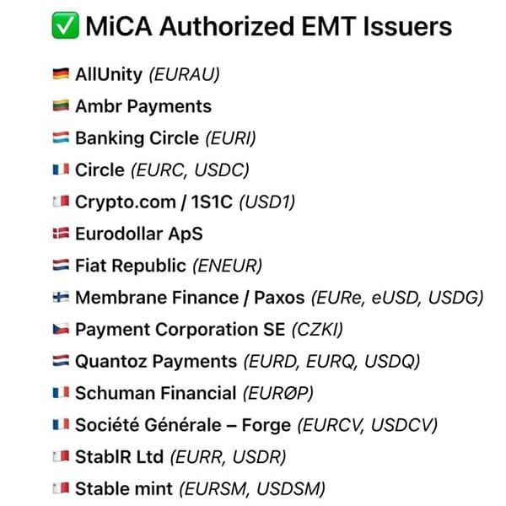Viewport: 506px width, 506px height.
Task: Click the Fiat Republic issuer name
Action: (x=131, y=266)
